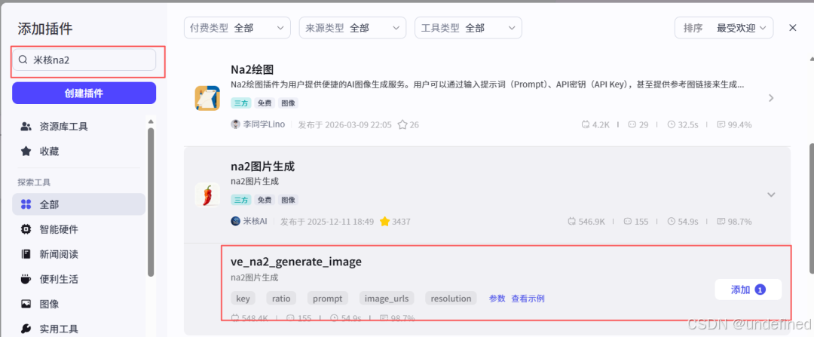Open the 工具类型 dropdown
Viewport: 814px width, 337px height.
(468, 28)
